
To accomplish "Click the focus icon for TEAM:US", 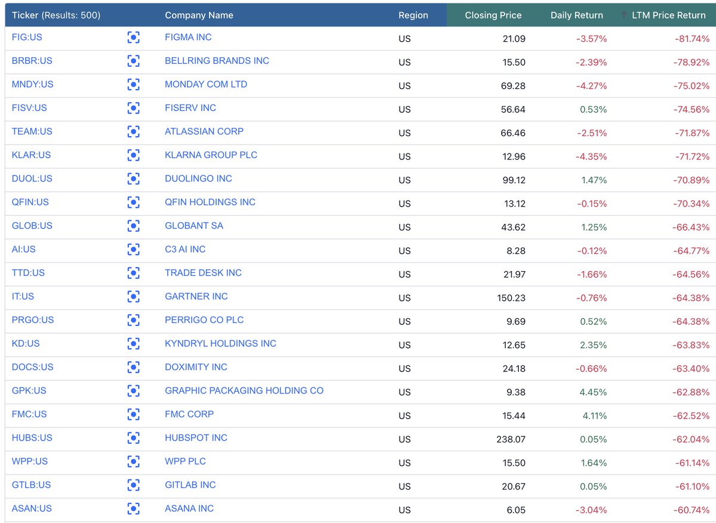I will tap(133, 131).
